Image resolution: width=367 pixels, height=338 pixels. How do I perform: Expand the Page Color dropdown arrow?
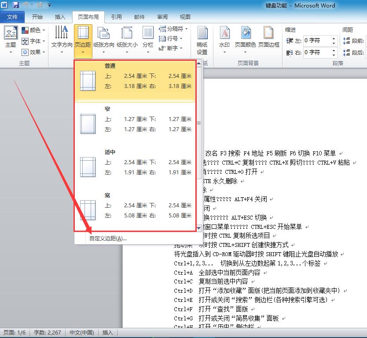tap(245, 52)
